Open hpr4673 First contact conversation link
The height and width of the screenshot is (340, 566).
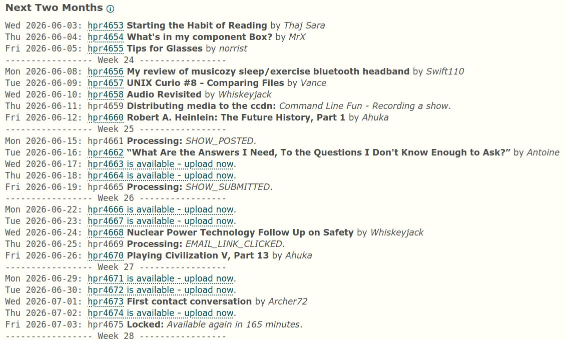click(106, 302)
